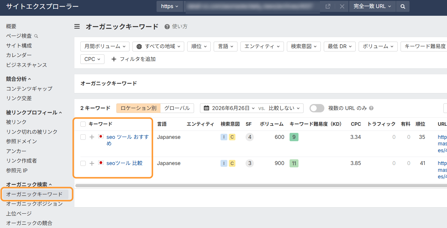Collapse the オーガニック検索 sidebar section
The width and height of the screenshot is (447, 228).
(29, 185)
